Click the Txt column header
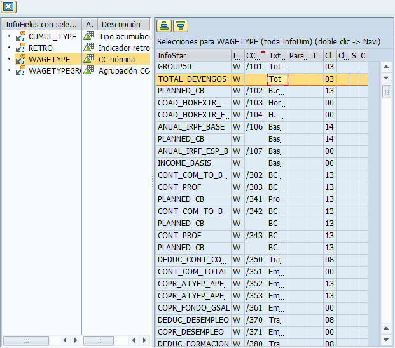This screenshot has height=348, width=395. pyautogui.click(x=277, y=56)
